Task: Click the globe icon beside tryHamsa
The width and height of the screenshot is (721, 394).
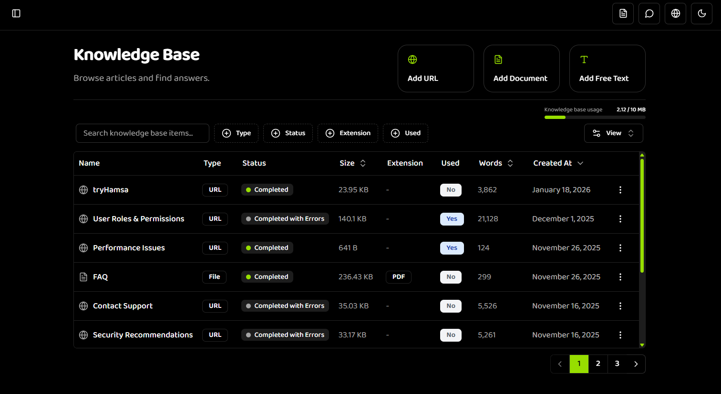Action: pos(82,189)
